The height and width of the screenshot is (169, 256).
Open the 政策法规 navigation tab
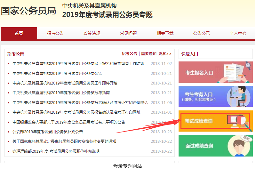point(92,33)
